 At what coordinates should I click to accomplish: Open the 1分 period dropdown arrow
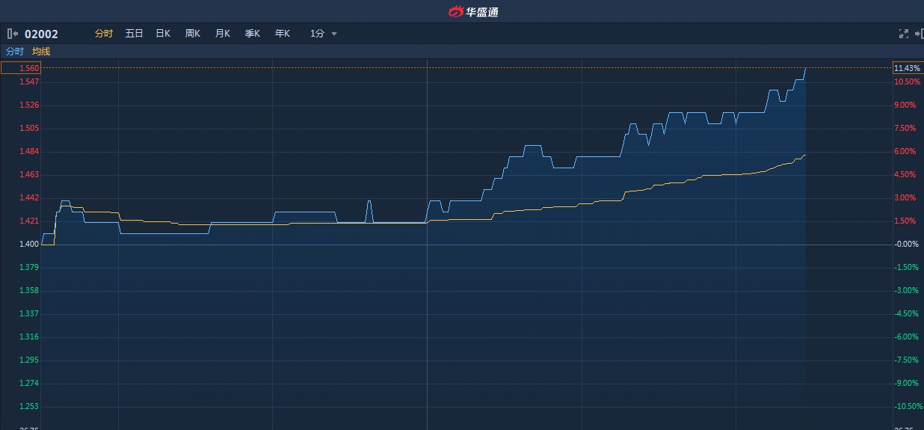click(334, 34)
